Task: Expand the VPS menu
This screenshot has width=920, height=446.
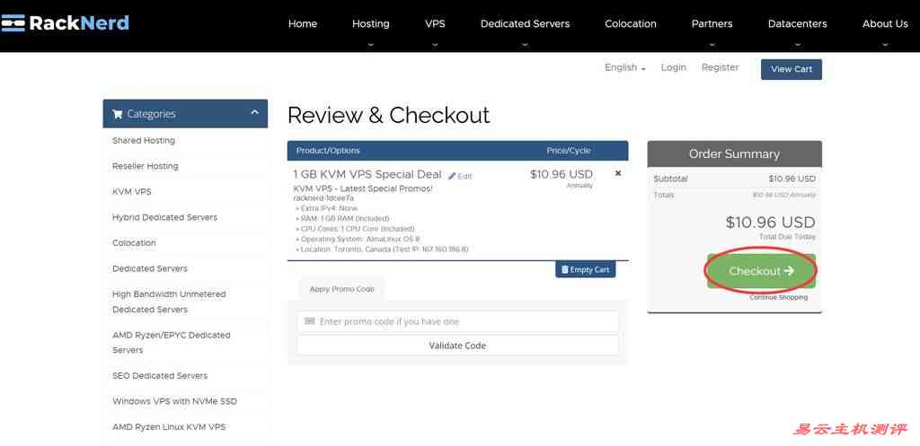Action: [x=435, y=24]
